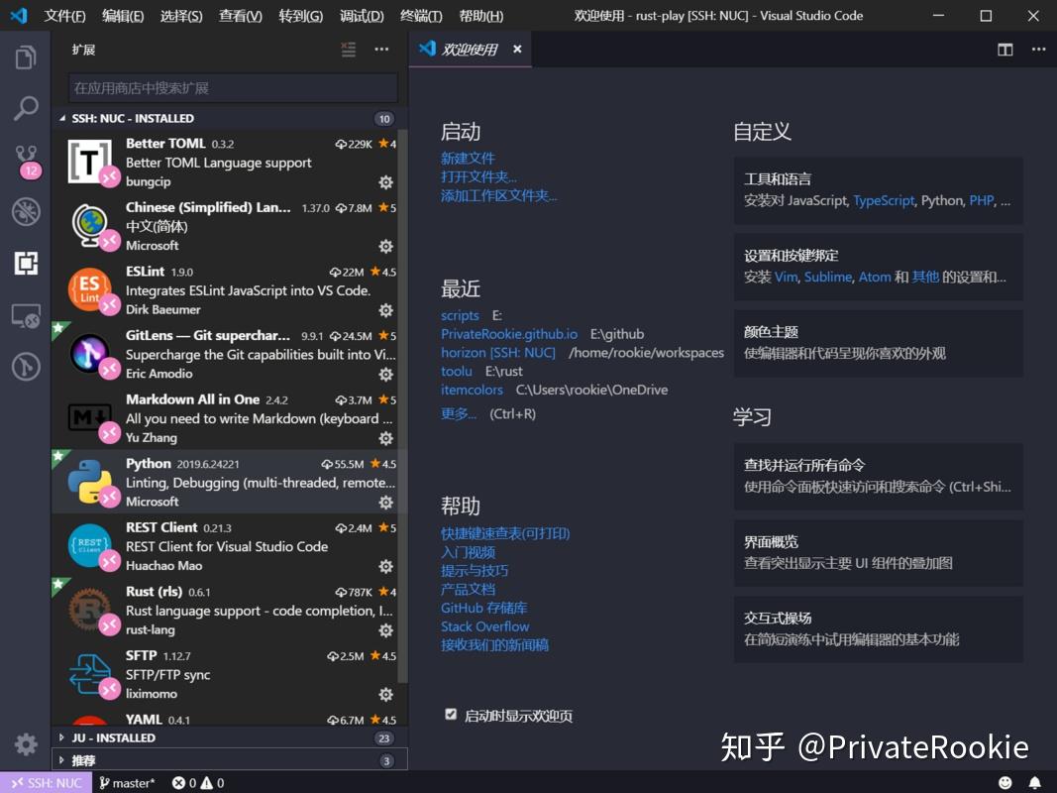Collapse the SSH: NUC - INSTALLED section

(x=229, y=119)
